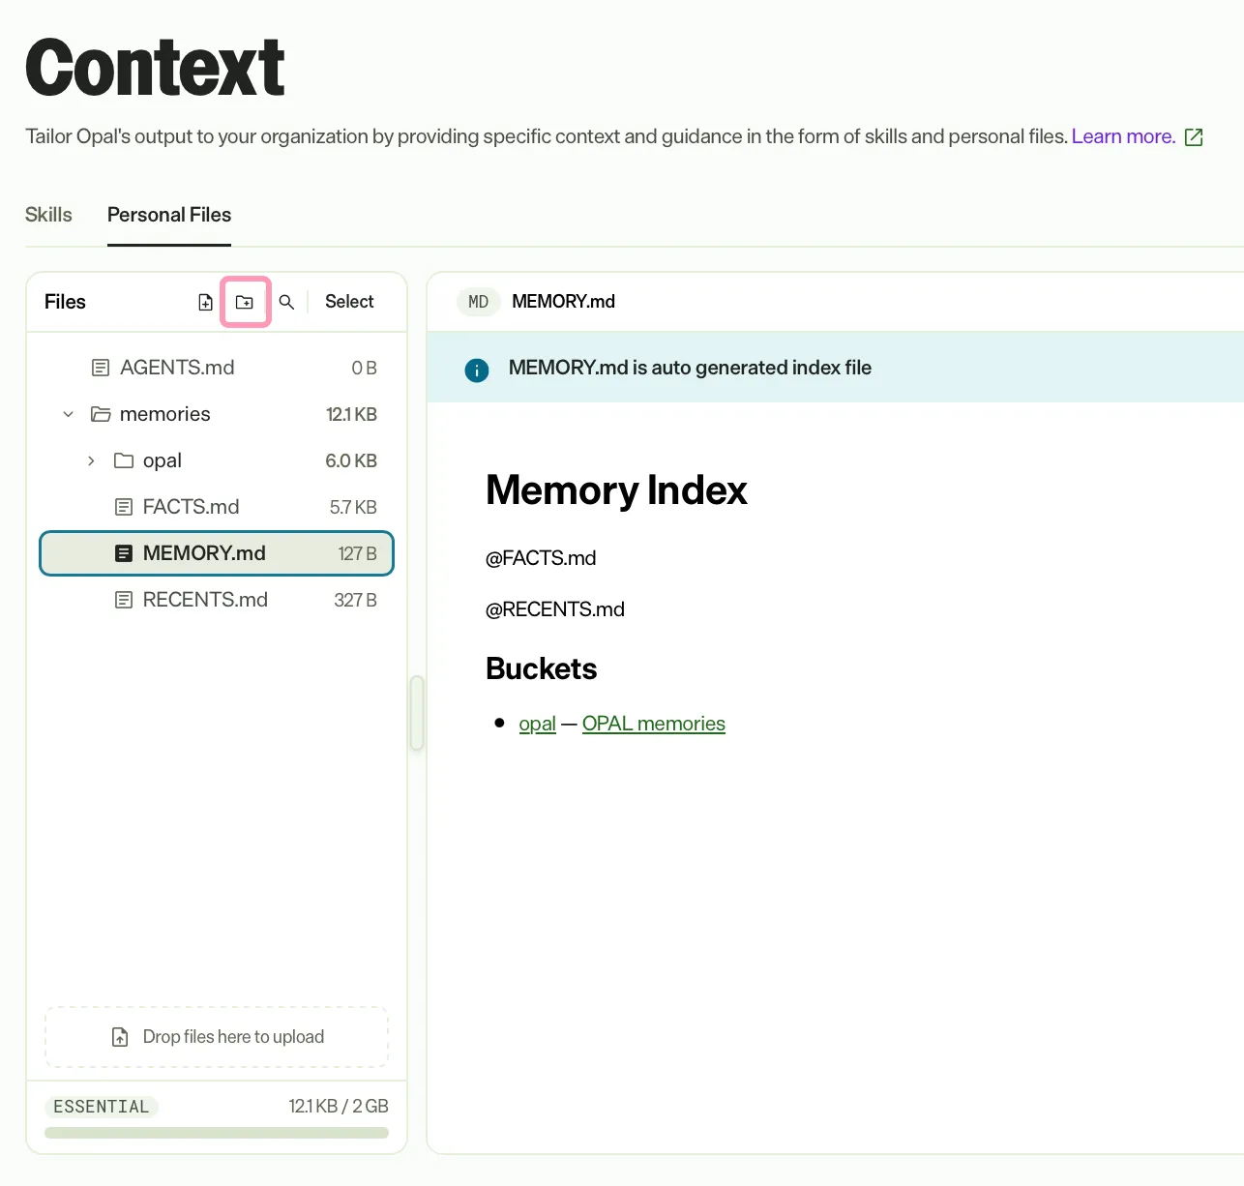Click the 5.7 KB size of FACTS.md
Viewport: 1244px width, 1186px height.
pos(353,507)
